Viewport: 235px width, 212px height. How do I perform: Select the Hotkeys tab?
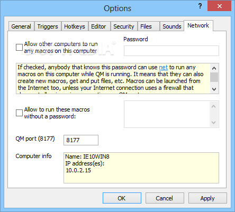coord(75,26)
